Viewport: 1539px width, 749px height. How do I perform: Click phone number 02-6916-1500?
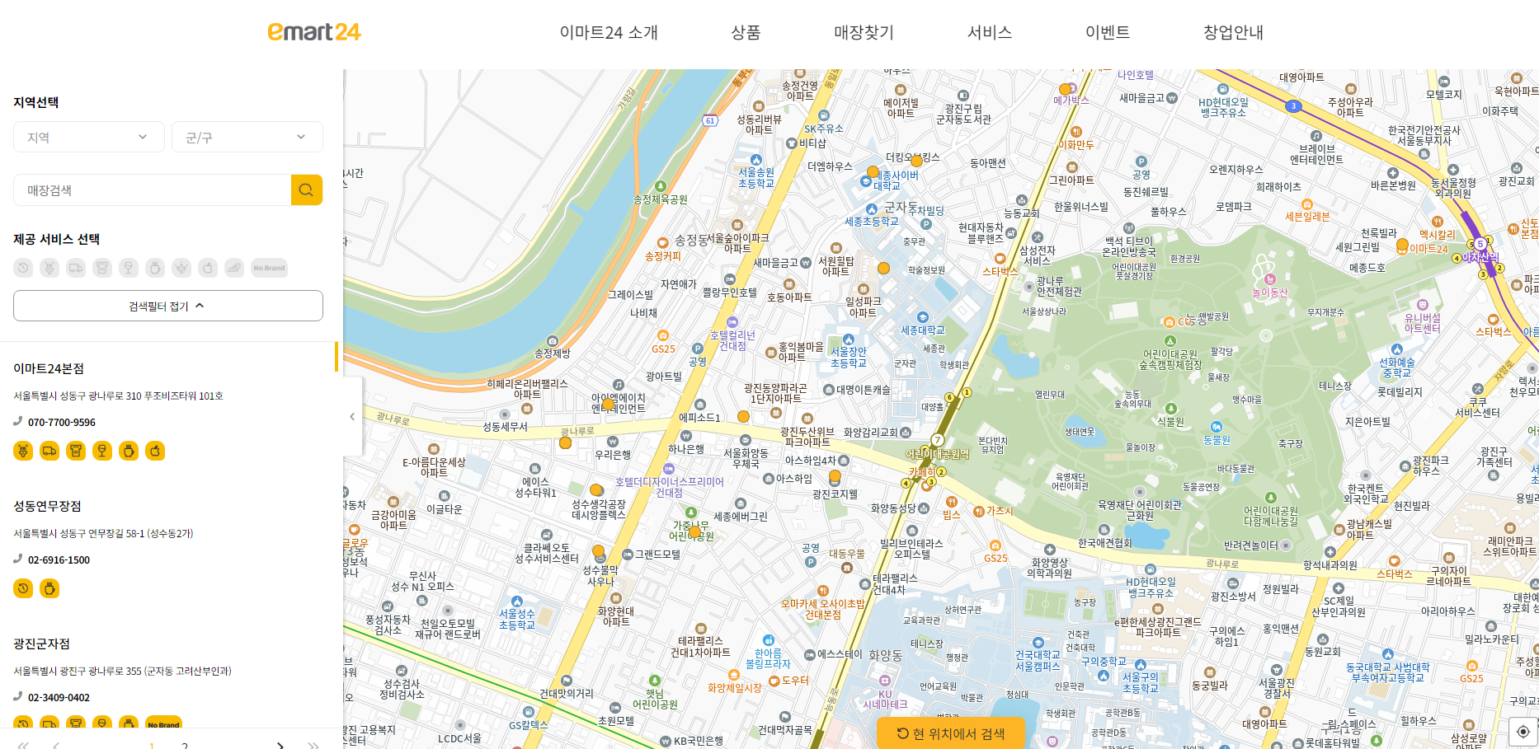59,559
